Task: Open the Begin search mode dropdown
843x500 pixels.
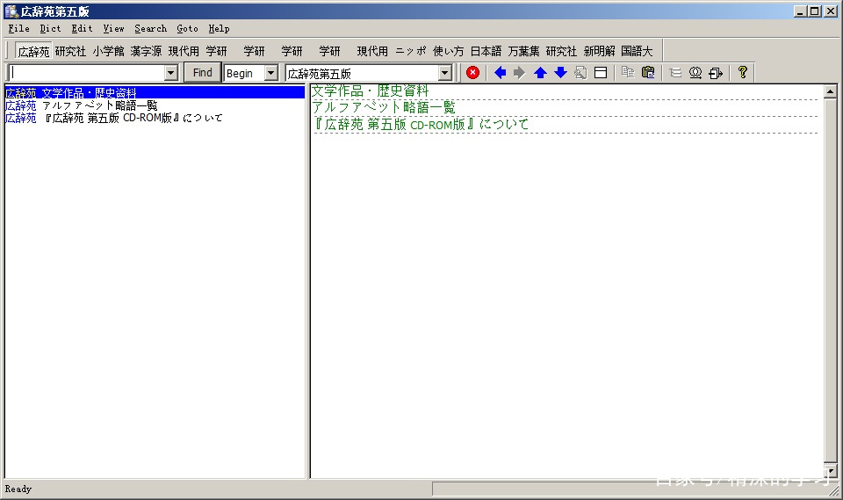Action: pos(271,73)
